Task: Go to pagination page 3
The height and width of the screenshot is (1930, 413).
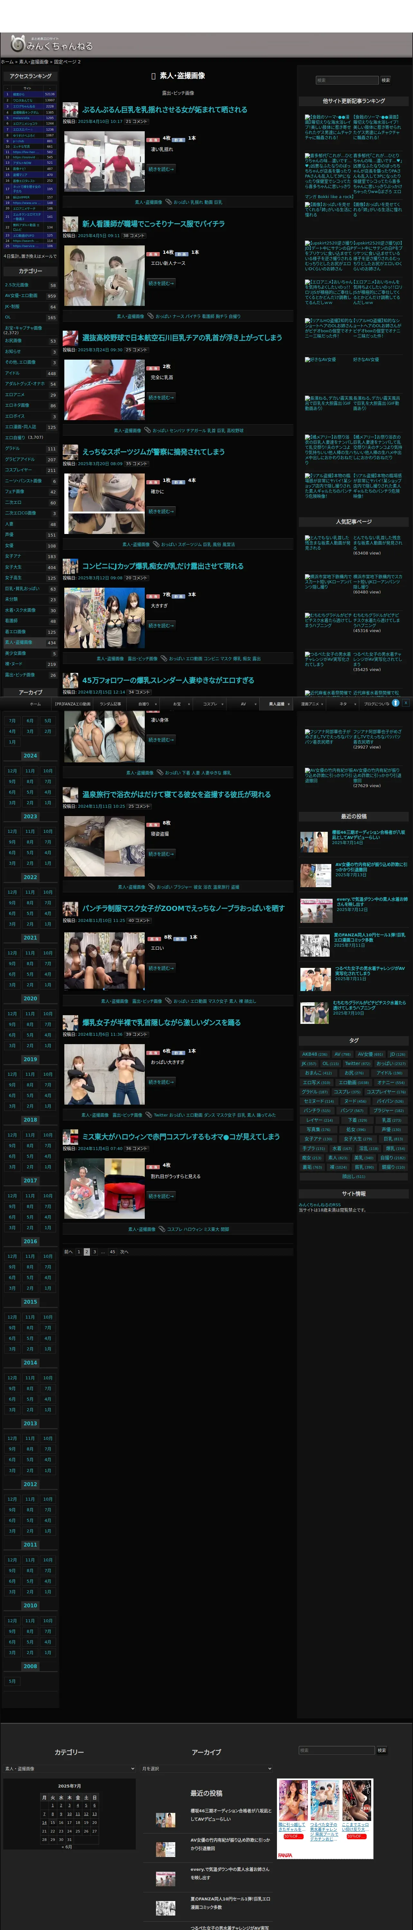Action: [95, 1252]
